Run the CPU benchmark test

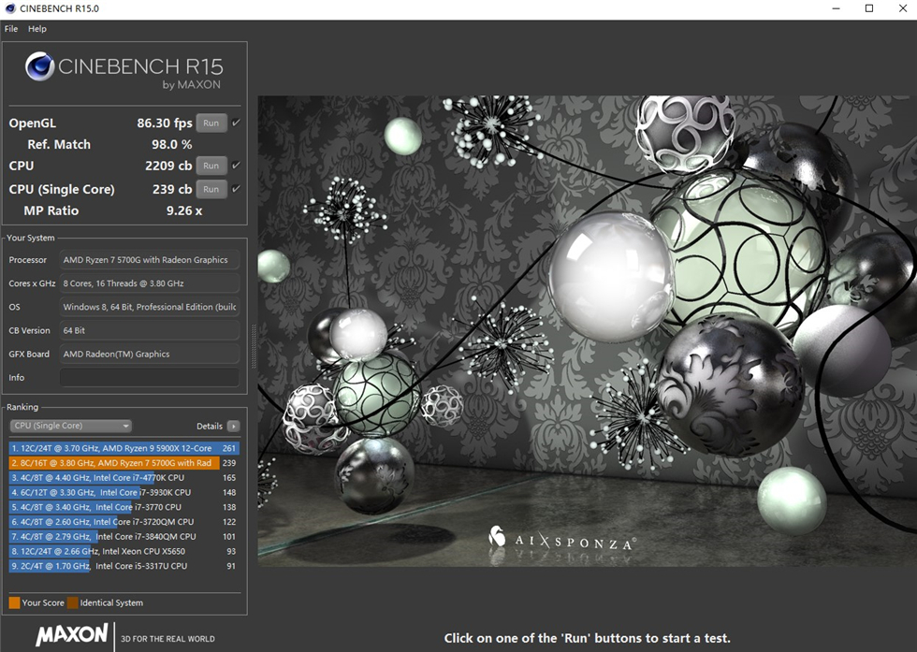pyautogui.click(x=211, y=166)
